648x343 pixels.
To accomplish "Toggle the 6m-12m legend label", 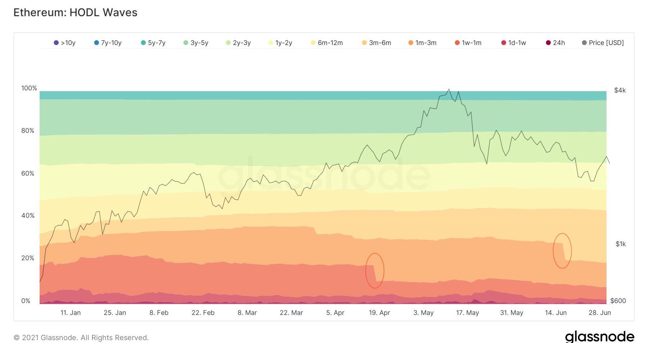I will 330,43.
